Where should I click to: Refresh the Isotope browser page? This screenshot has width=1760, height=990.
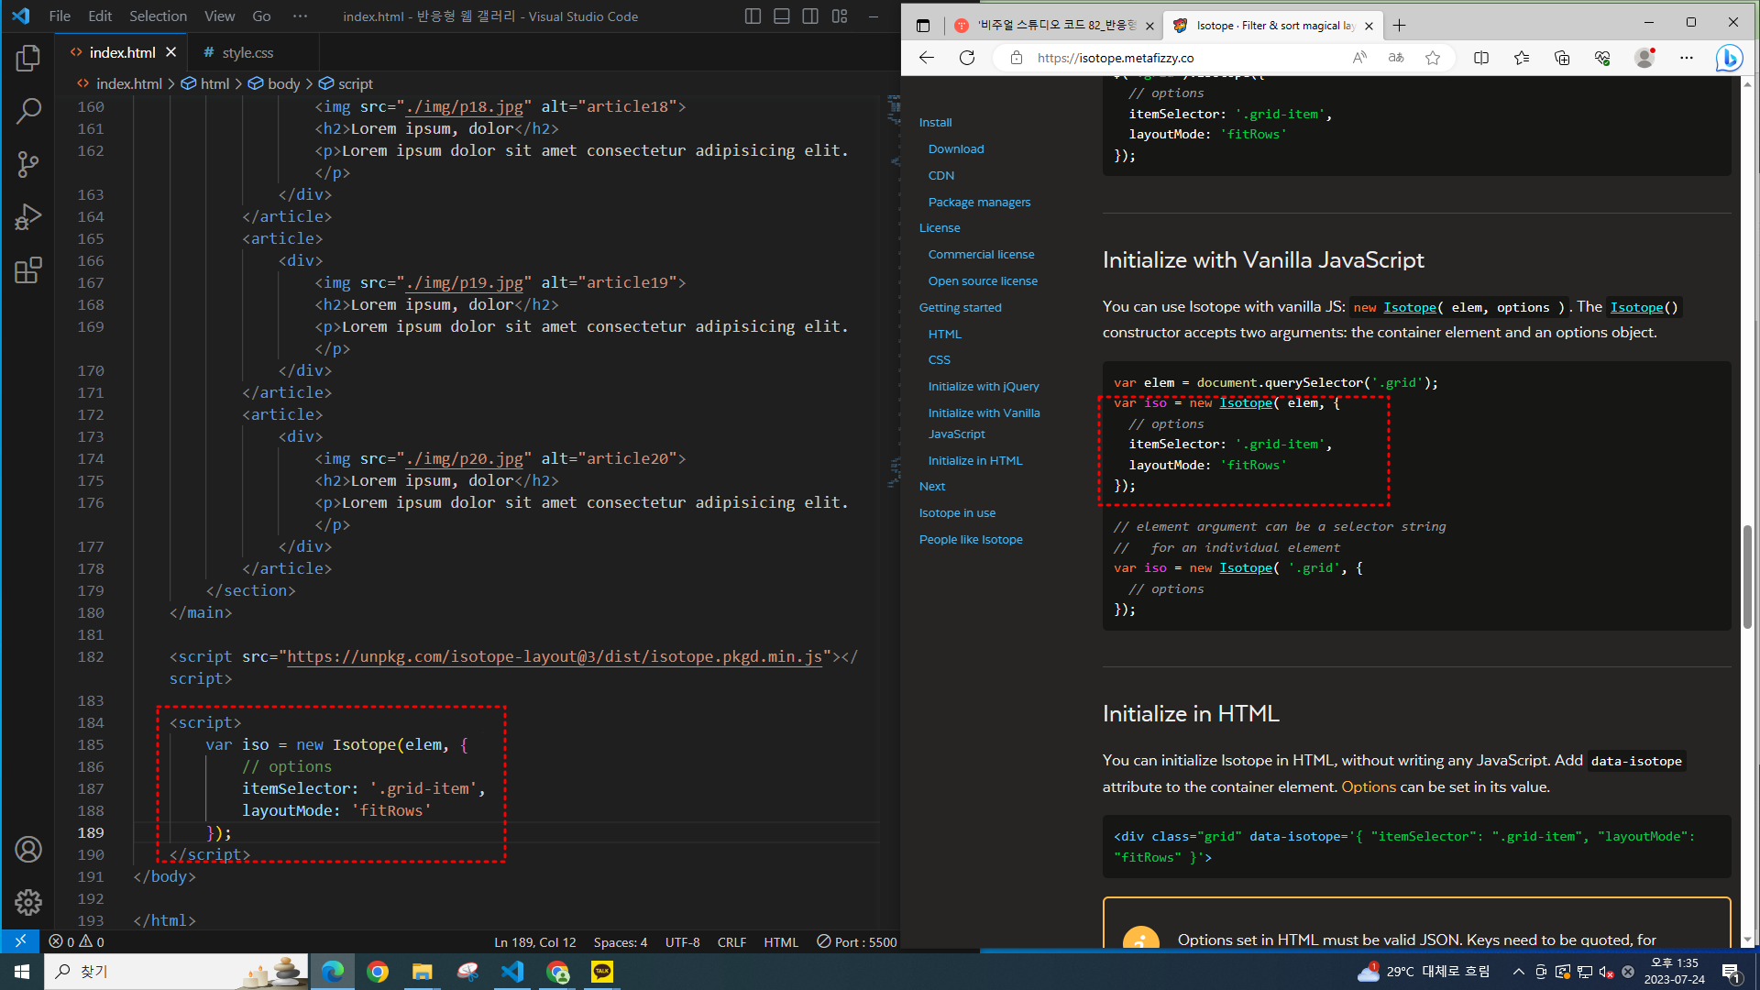[967, 58]
